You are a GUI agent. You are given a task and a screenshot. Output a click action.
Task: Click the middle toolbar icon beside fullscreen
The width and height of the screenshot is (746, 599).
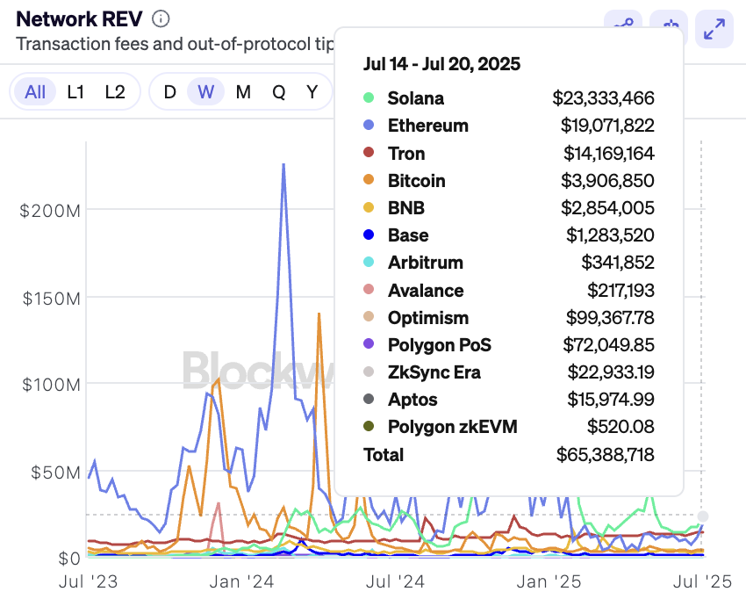point(669,30)
